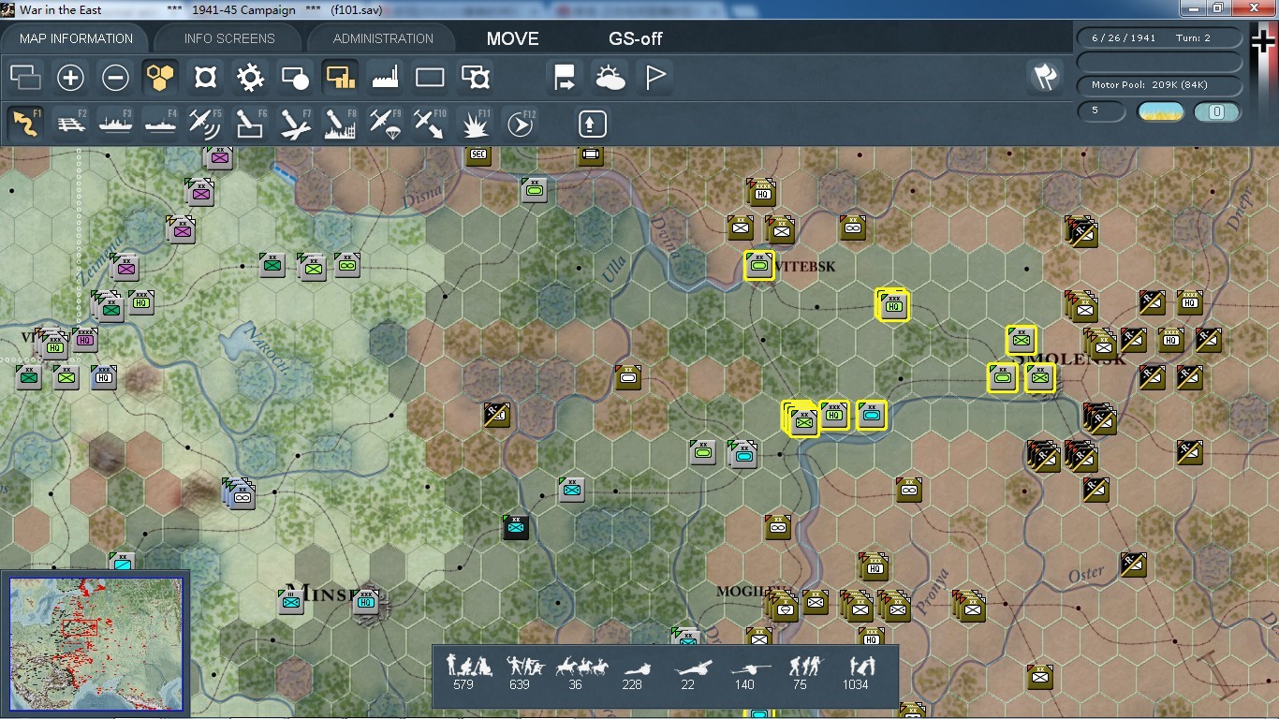This screenshot has width=1279, height=719.
Task: Click the pill button showing 0
Action: coord(1217,112)
